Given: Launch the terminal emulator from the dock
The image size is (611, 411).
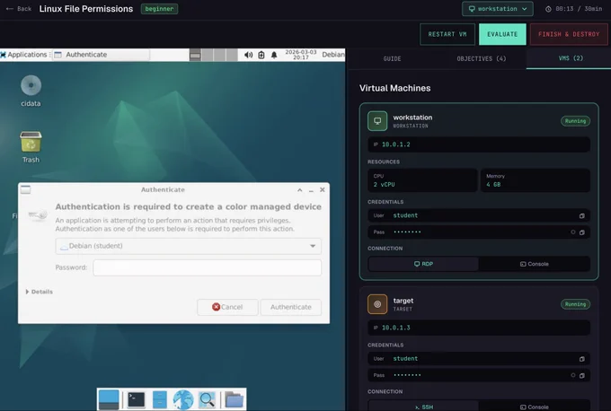Looking at the screenshot, I should coord(136,399).
